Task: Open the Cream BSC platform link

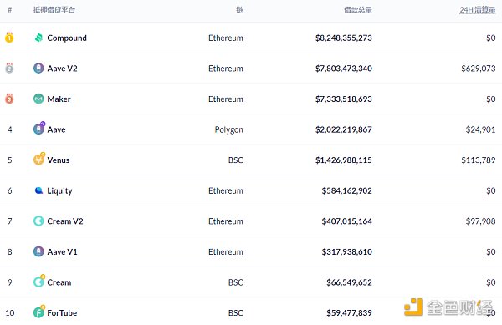Action: click(x=59, y=282)
